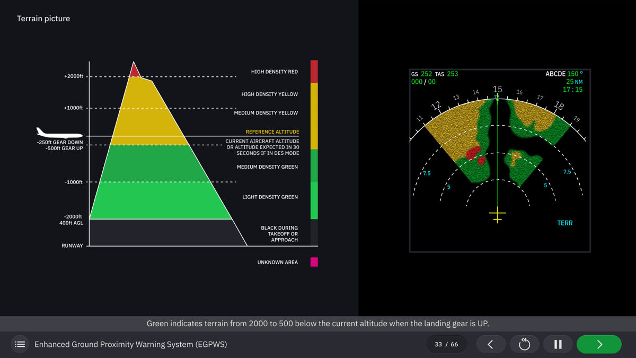Pause the lesson playback
The image size is (636, 358).
pos(558,344)
